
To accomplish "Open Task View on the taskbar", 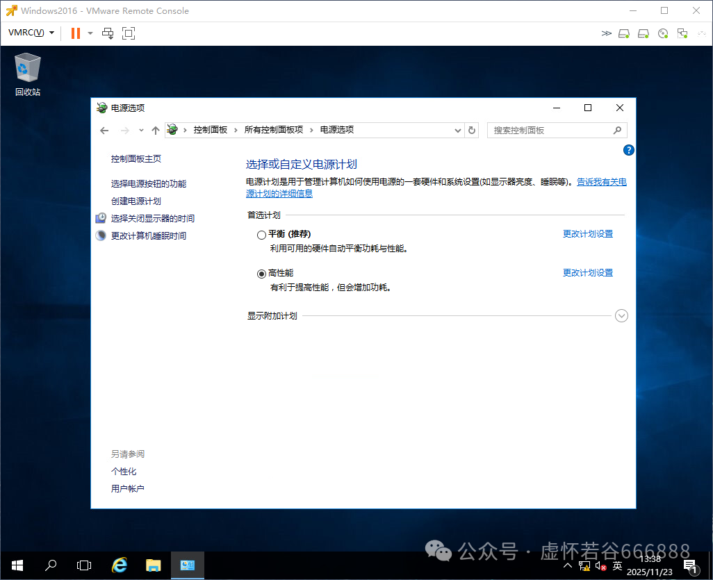I will click(84, 565).
